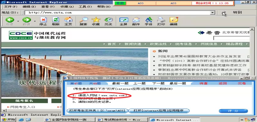The image size is (257, 122).
Task: Open the Back button dropdown arrow
Action: click(x=18, y=21)
